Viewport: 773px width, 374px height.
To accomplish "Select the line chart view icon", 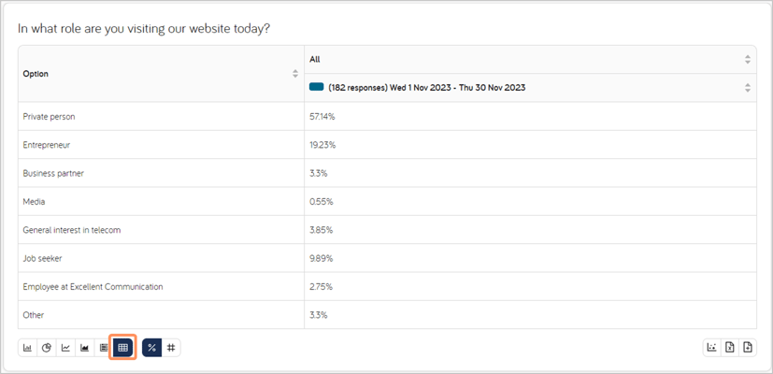I will (65, 348).
